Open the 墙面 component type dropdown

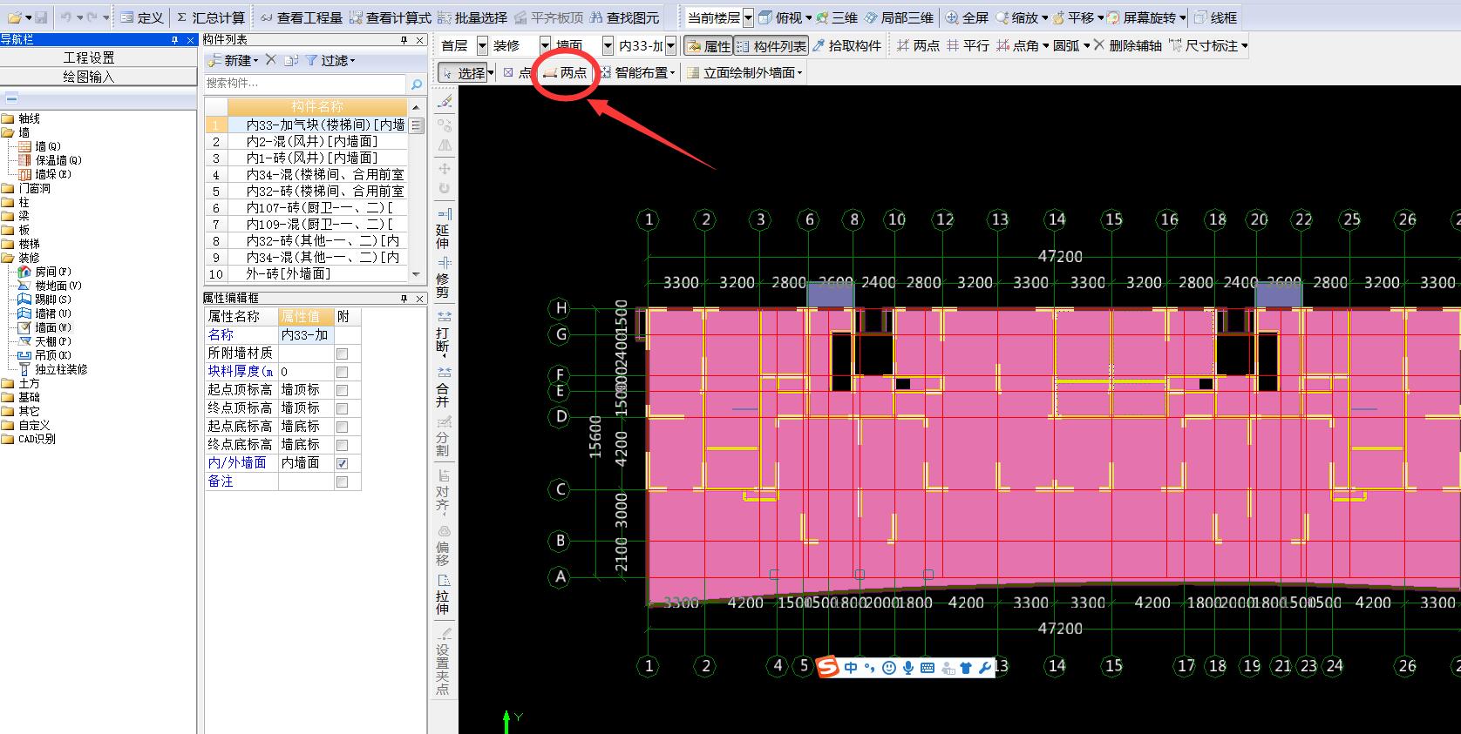[x=608, y=45]
